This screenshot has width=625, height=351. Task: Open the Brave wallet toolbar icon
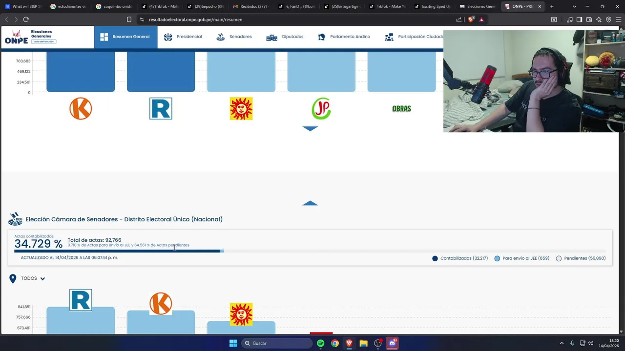[589, 19]
